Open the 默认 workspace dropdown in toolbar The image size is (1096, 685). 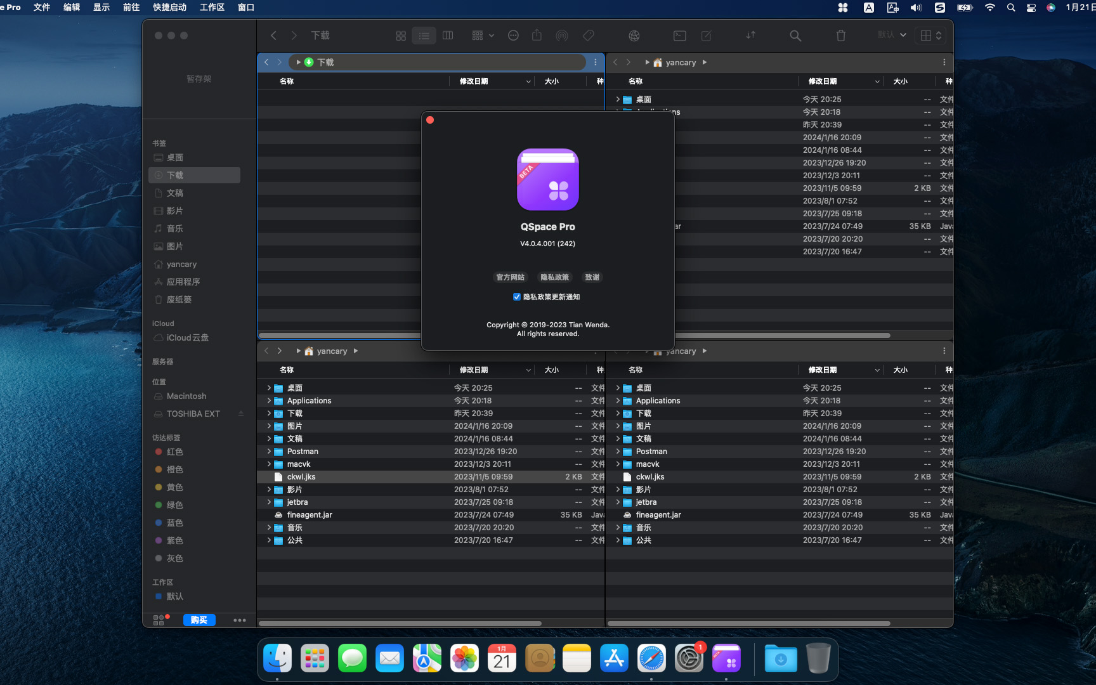coord(892,35)
